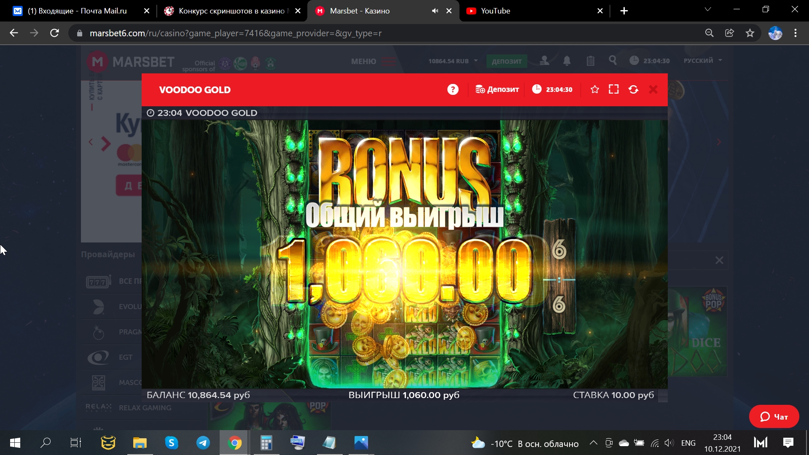
Task: Open the notifications bell icon
Action: coord(567,61)
